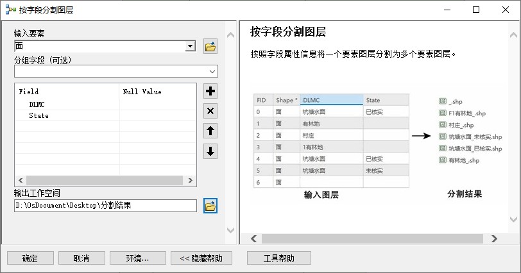Click DLMC header in help illustration

pyautogui.click(x=331, y=100)
